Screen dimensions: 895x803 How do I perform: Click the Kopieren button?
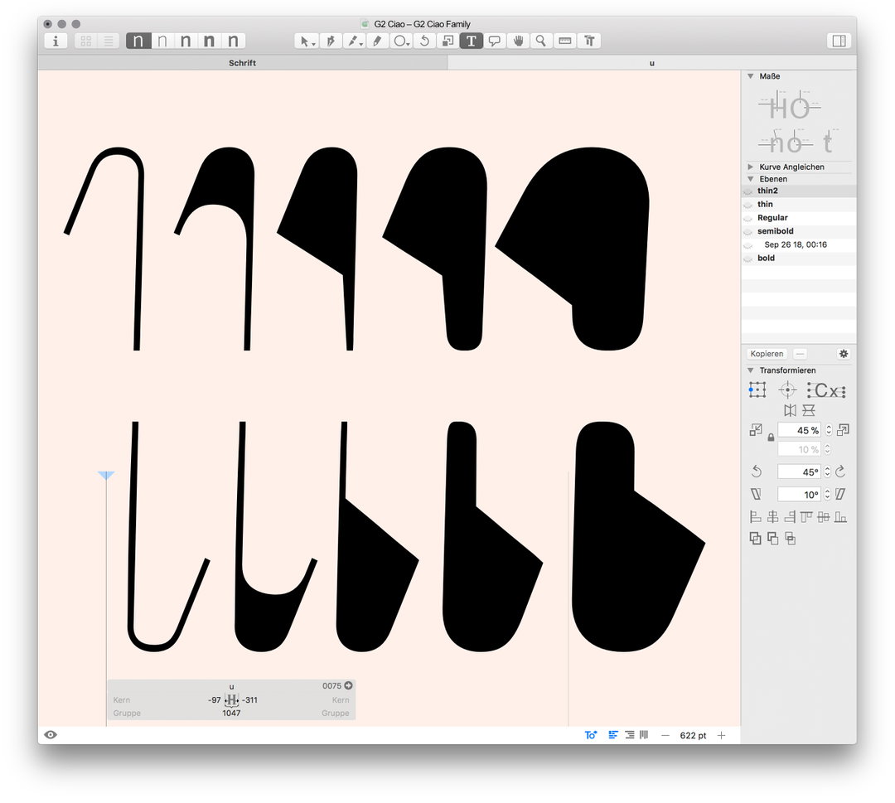767,354
